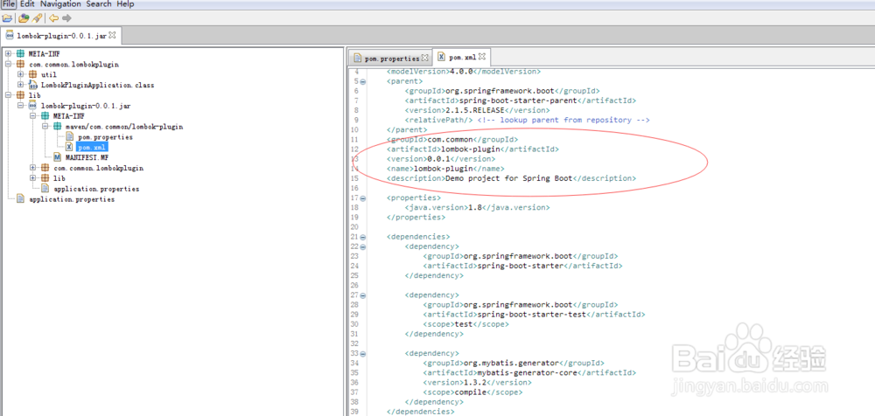Expand the top-level META-INF node
The height and width of the screenshot is (416, 875).
point(8,54)
